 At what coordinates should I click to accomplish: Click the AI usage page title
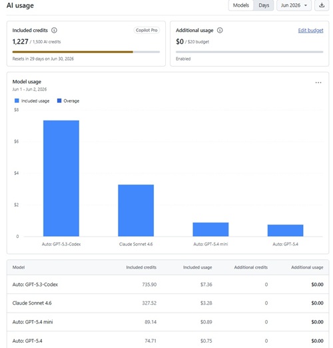[x=20, y=5]
